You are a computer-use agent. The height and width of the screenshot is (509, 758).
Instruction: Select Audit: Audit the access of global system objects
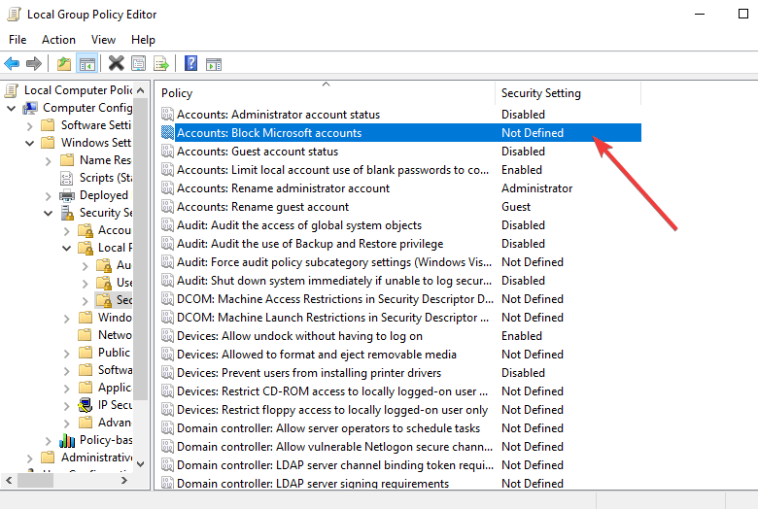(400, 225)
